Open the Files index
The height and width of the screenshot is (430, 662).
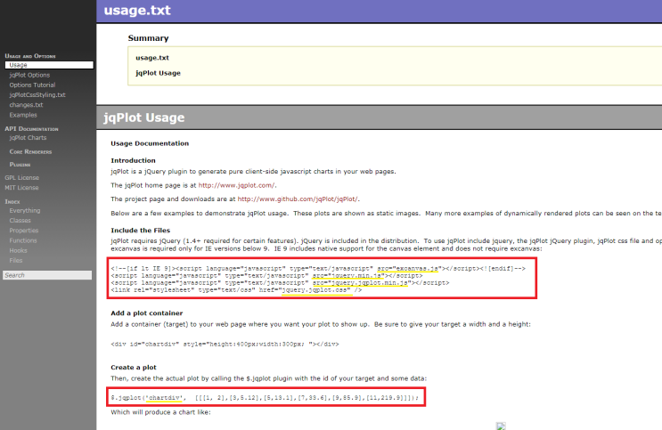pos(16,260)
